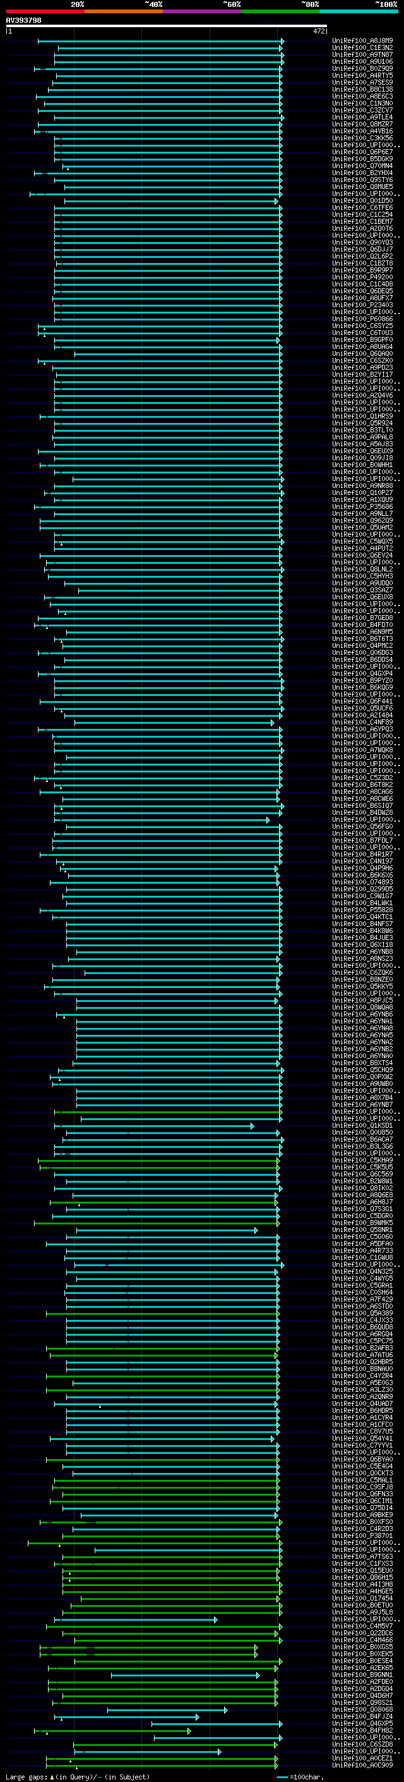This screenshot has height=1782, width=404.
Task: Open hit UniRef100_A2FDE0
Action: [x=362, y=1681]
